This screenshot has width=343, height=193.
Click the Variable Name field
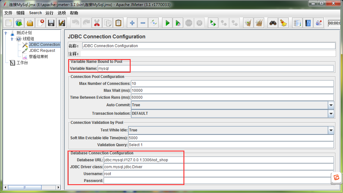216,69
